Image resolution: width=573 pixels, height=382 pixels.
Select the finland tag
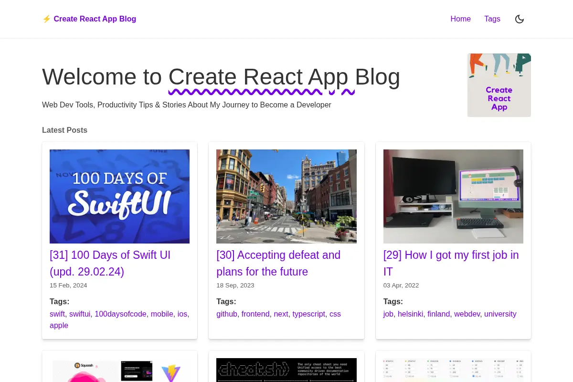[438, 314]
